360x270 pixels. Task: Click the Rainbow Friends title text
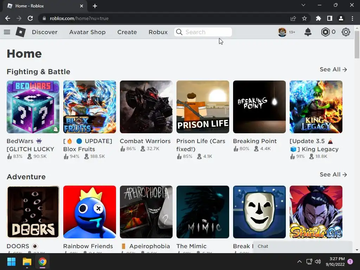click(x=88, y=246)
